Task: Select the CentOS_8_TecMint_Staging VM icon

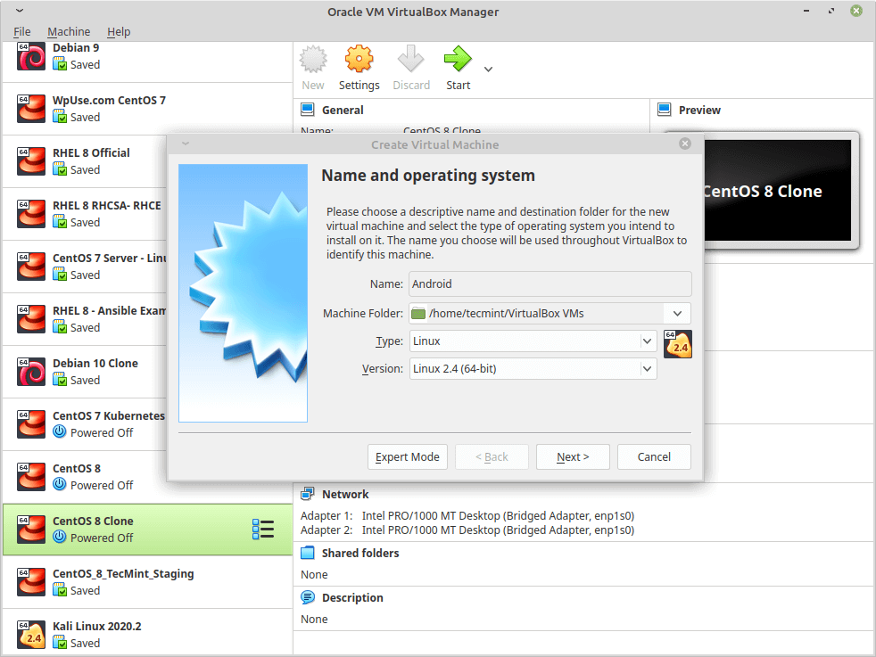Action: point(30,581)
